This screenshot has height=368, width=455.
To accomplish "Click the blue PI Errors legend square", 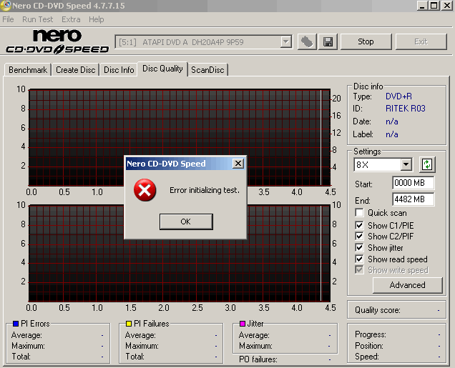I will 16,324.
